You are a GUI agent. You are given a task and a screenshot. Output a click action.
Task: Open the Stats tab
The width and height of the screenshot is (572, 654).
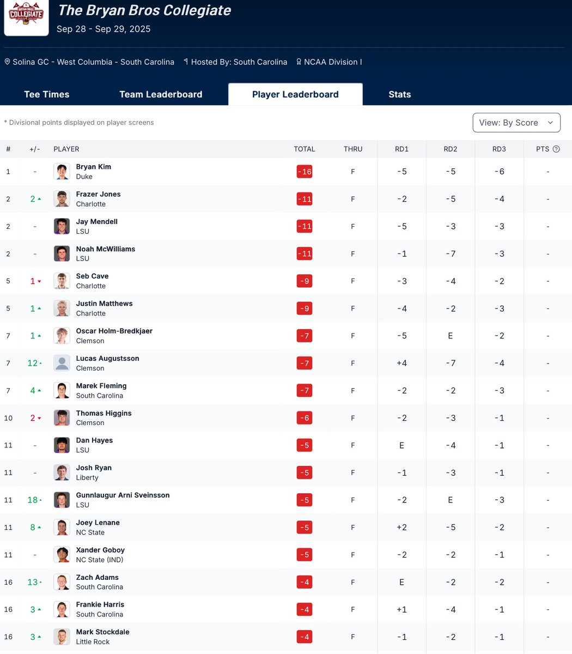[399, 94]
